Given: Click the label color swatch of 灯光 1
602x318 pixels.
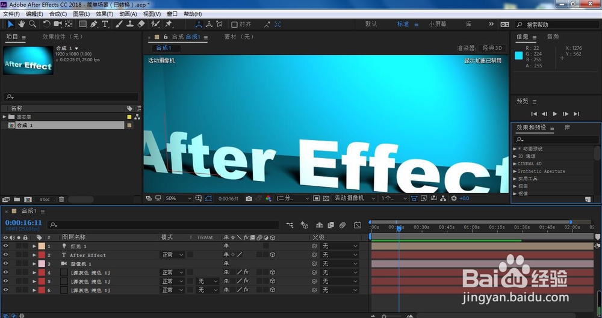Looking at the screenshot, I should point(42,246).
